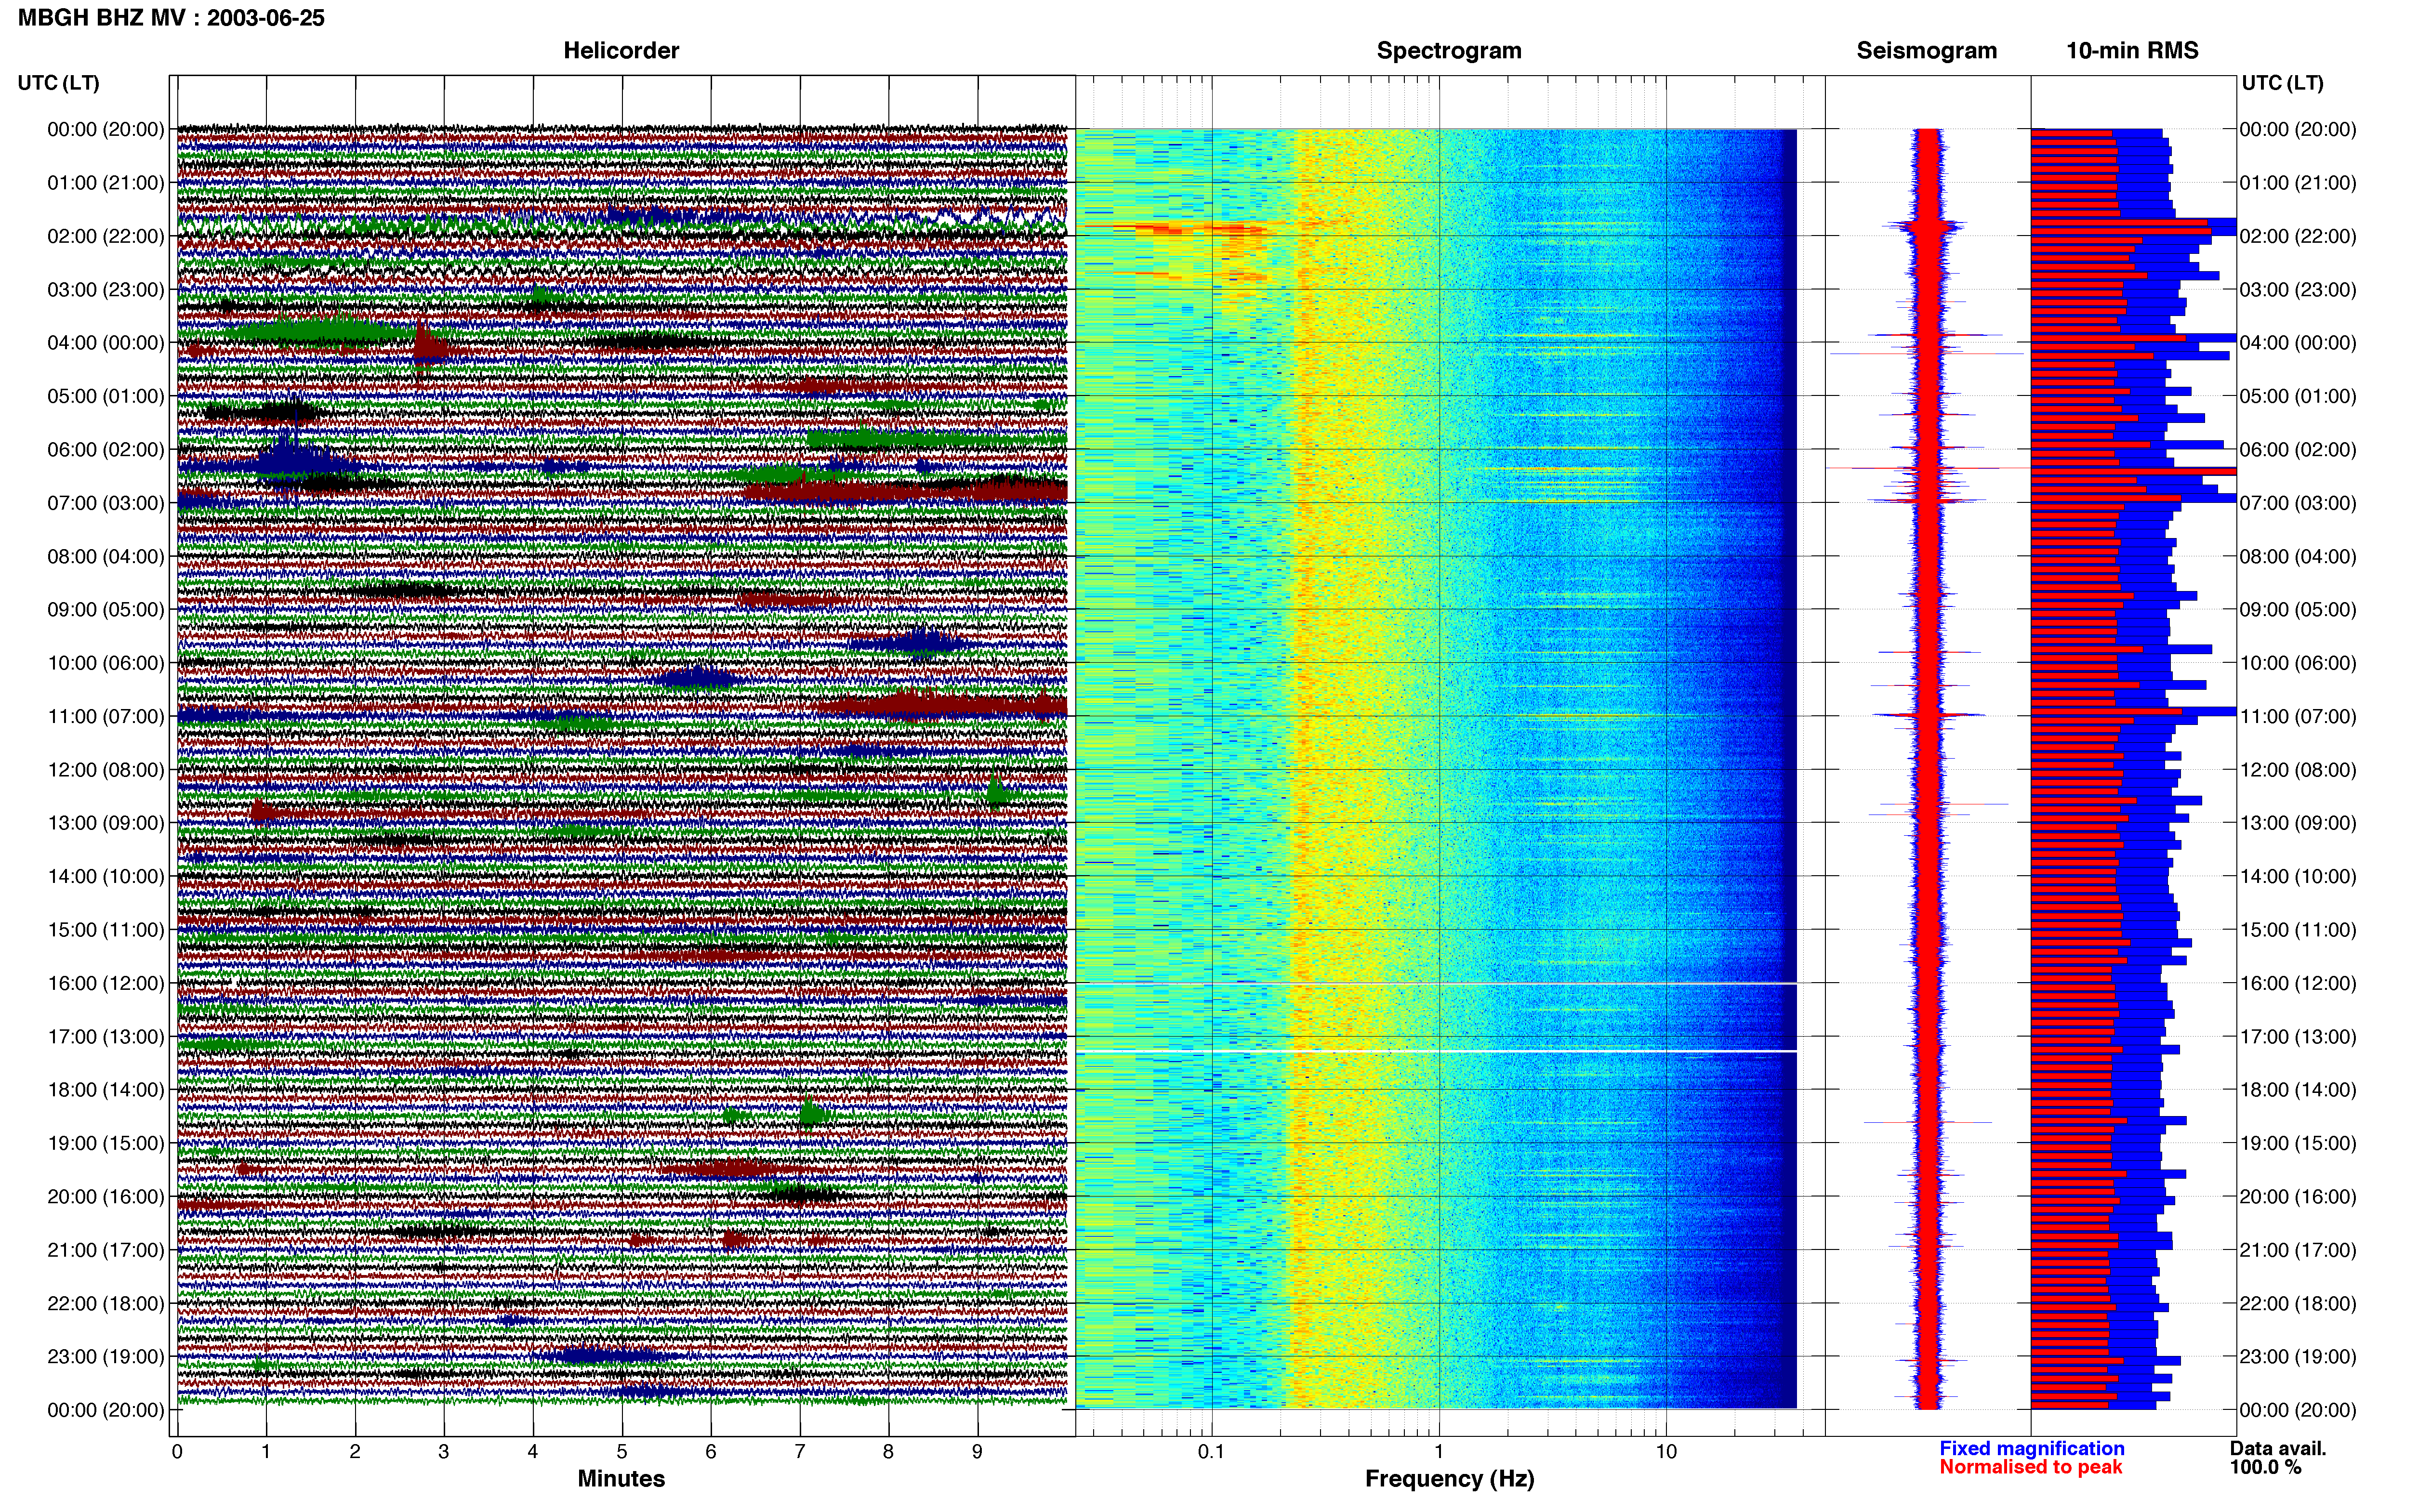Select Helicorder time label "01:00 (21:00)"
Image resolution: width=2418 pixels, height=1512 pixels.
[x=106, y=183]
